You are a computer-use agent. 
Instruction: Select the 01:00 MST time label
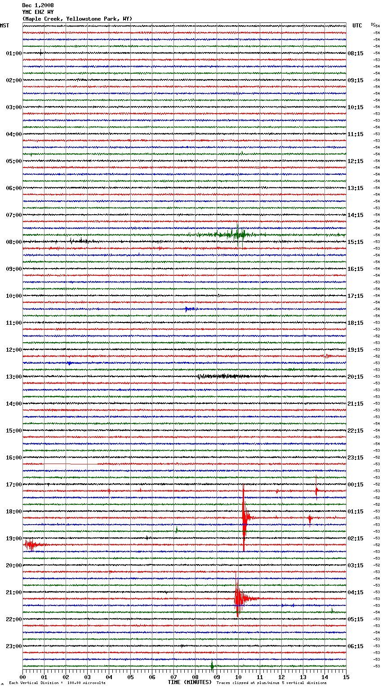click(14, 53)
